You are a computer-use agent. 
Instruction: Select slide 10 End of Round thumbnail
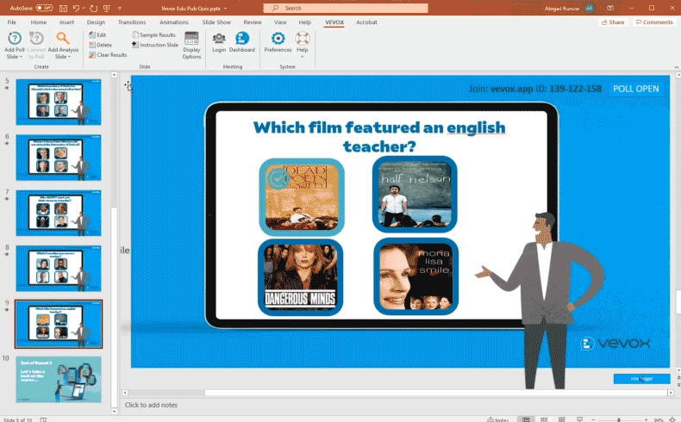[x=59, y=380]
